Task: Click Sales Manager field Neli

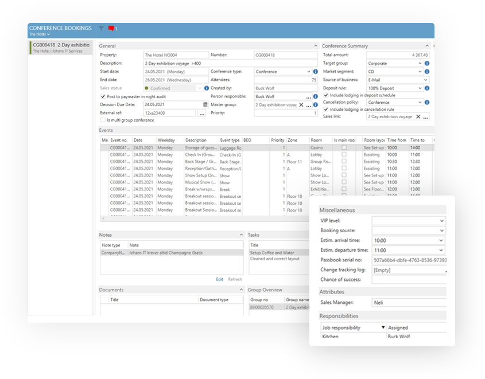Action: click(x=409, y=303)
